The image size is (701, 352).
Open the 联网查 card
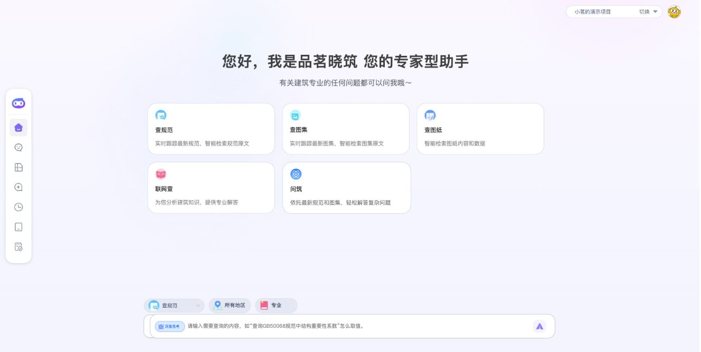click(x=211, y=188)
